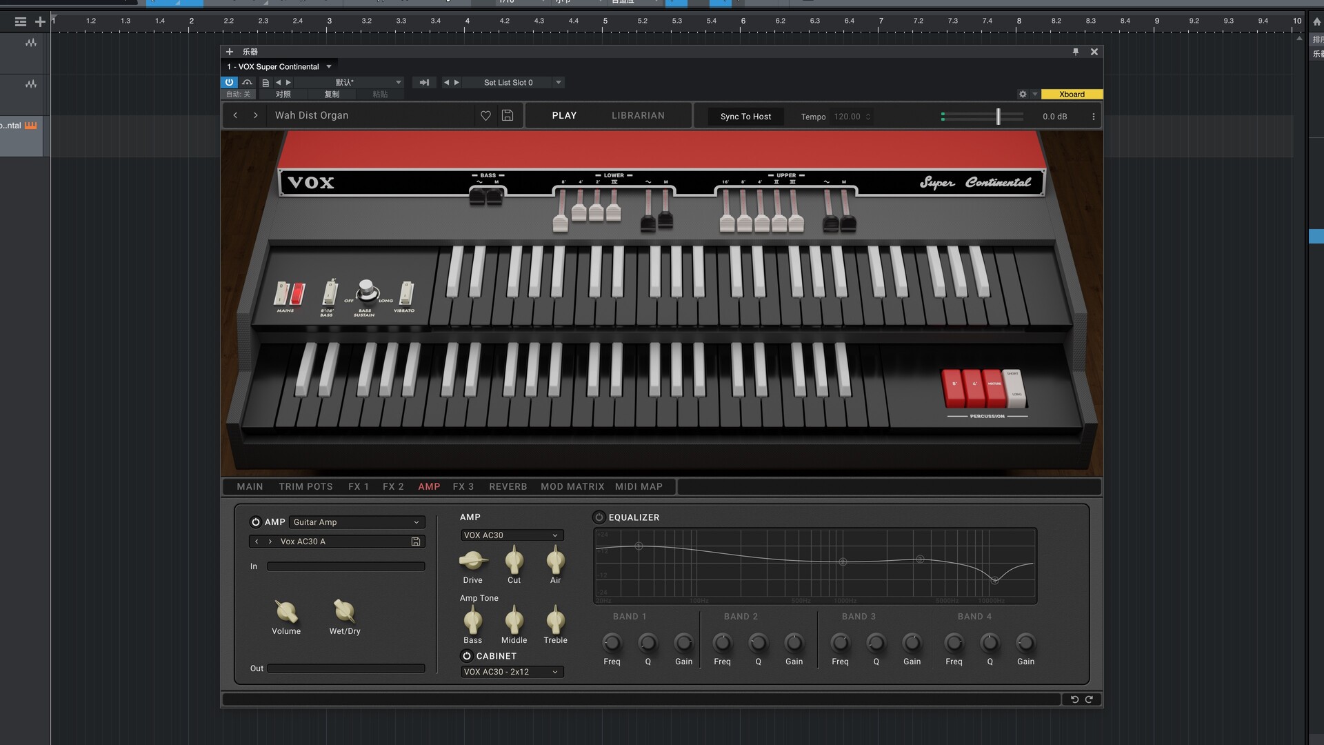The width and height of the screenshot is (1324, 745).
Task: Switch to the TRIM POTS tab
Action: tap(305, 486)
